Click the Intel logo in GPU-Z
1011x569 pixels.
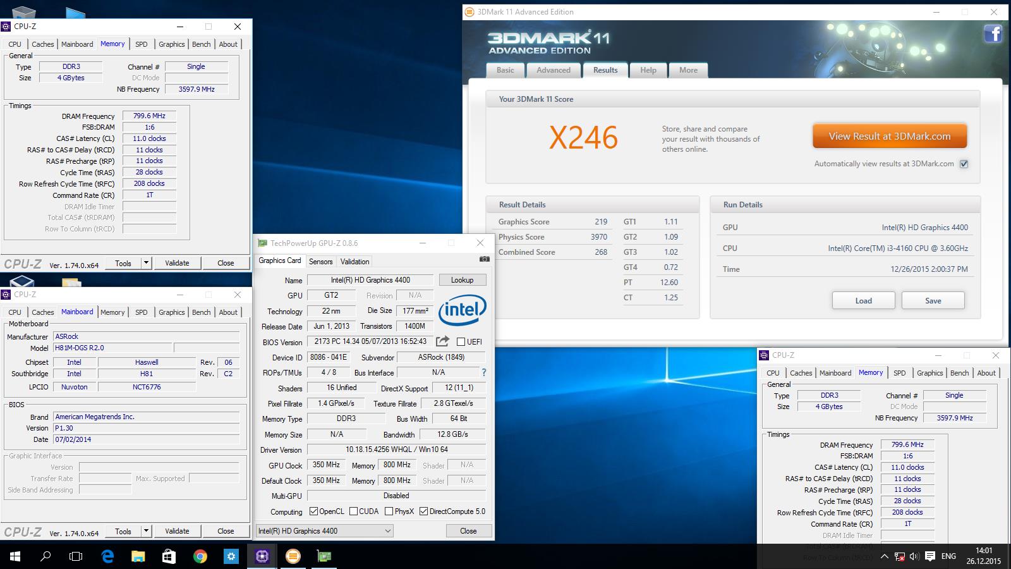point(463,310)
